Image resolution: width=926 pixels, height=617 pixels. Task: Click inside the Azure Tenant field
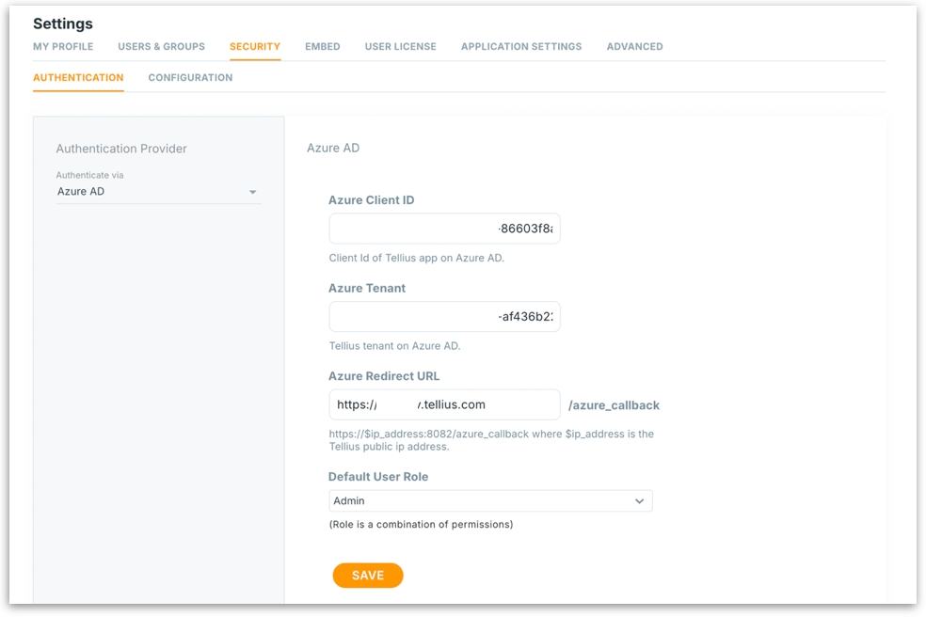(444, 317)
